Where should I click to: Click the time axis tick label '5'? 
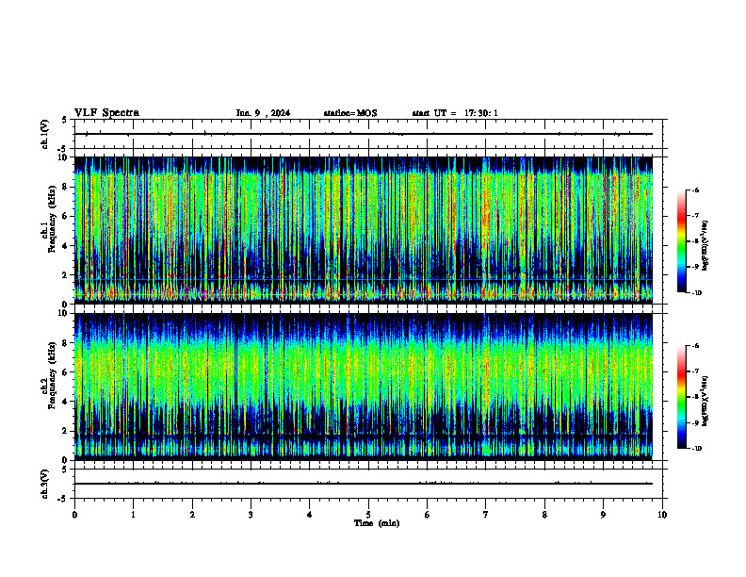(368, 515)
